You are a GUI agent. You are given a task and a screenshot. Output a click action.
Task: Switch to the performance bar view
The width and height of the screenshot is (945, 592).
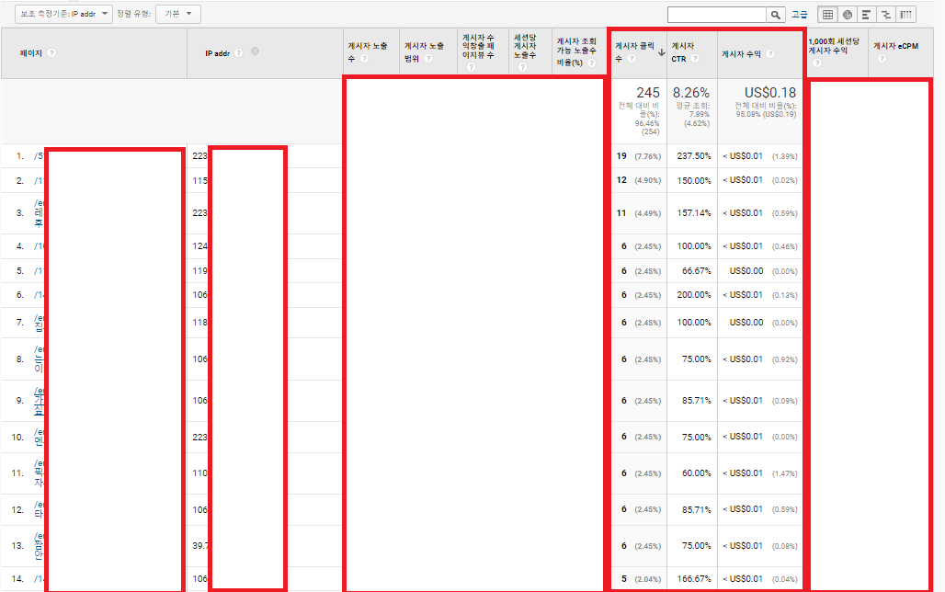(x=867, y=15)
